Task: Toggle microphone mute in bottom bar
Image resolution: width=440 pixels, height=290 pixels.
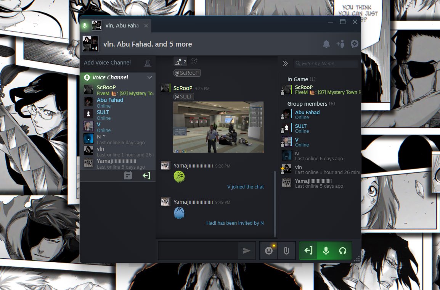Action: tap(326, 250)
